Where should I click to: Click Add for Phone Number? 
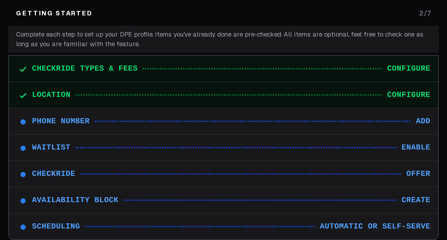423,121
